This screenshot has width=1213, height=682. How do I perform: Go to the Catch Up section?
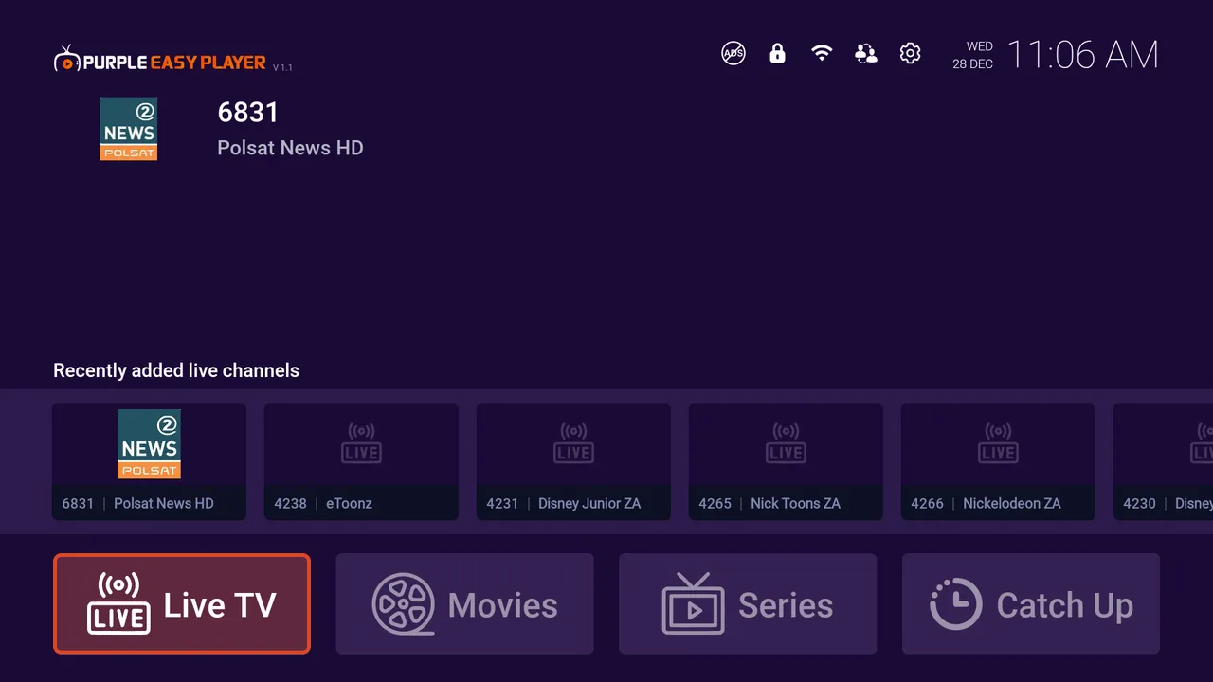1030,603
